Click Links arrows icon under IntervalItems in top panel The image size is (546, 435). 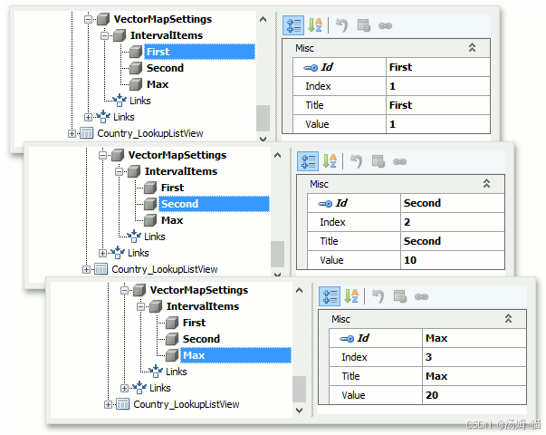pos(120,101)
